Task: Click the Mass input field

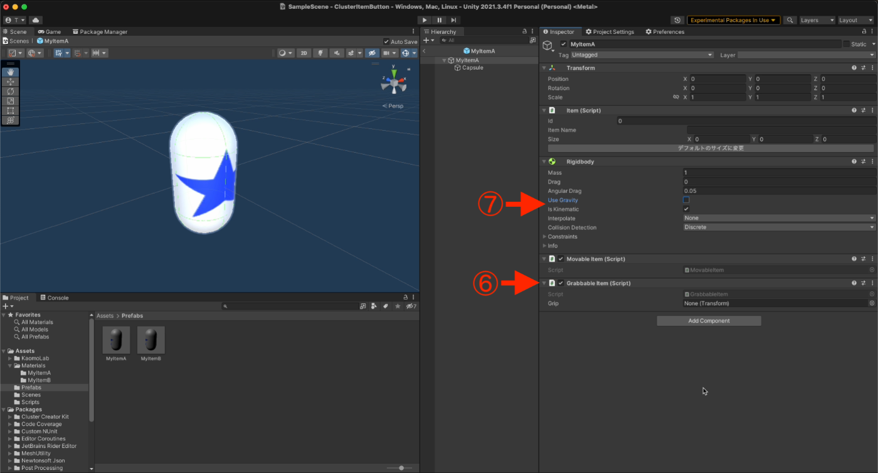Action: (779, 173)
